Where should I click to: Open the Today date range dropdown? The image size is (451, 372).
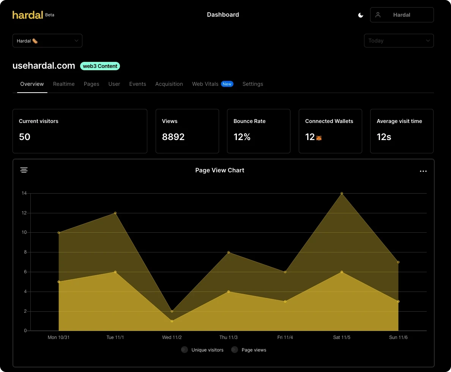[399, 41]
